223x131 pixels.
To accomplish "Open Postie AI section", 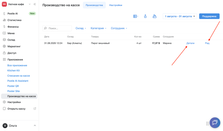I will click(13, 14).
